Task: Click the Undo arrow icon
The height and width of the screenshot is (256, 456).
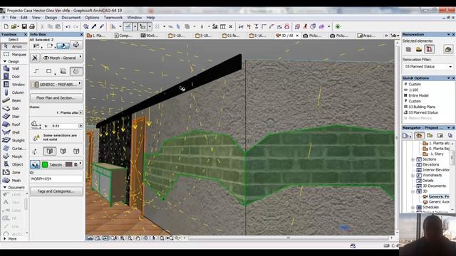Action: click(68, 26)
